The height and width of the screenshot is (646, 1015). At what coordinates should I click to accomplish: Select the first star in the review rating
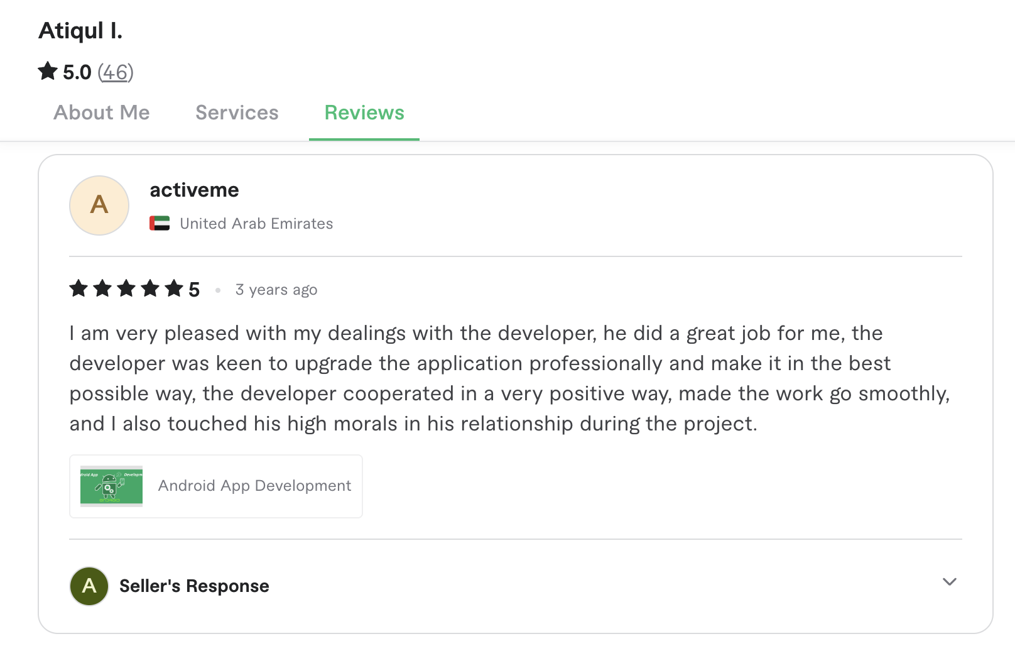[78, 289]
